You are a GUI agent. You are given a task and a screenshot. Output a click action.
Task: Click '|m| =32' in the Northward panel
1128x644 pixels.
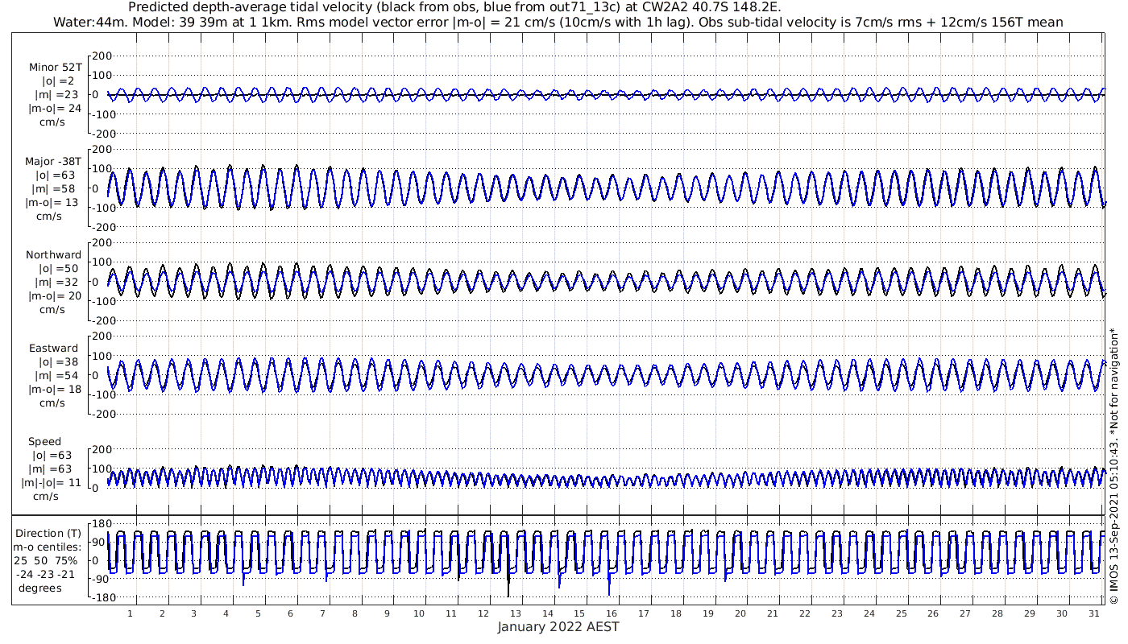55,282
